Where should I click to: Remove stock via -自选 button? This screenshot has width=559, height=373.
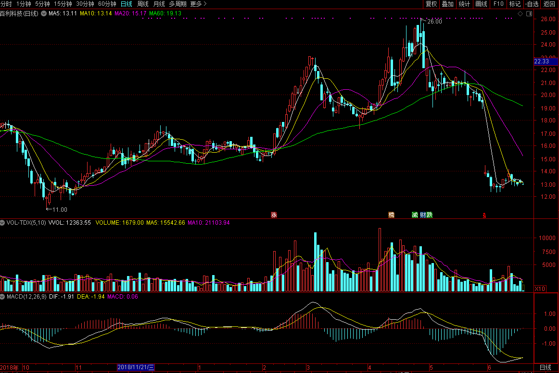[x=532, y=4]
